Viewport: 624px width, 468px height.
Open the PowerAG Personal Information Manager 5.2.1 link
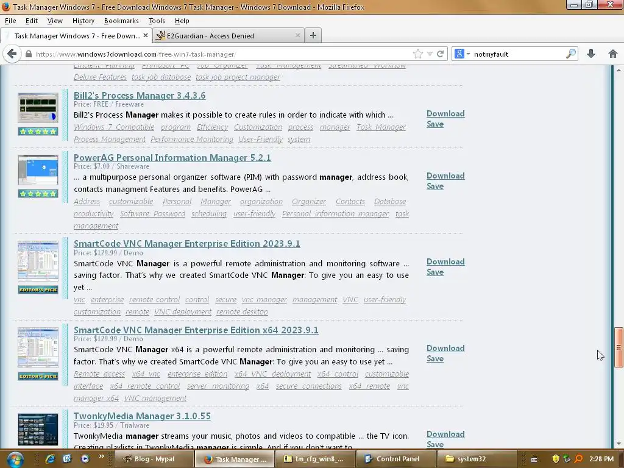pyautogui.click(x=172, y=158)
